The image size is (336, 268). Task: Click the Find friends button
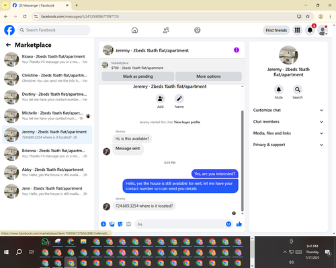point(276,30)
